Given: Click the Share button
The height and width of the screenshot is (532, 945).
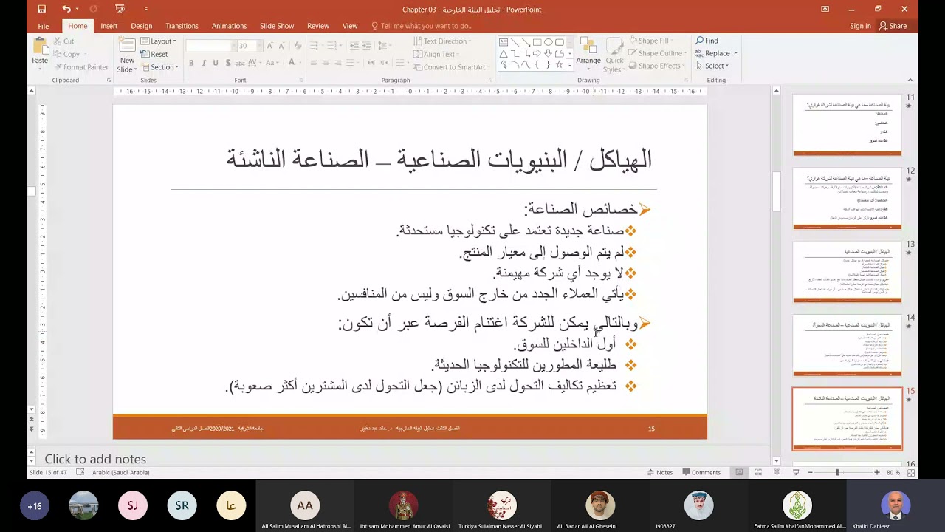Looking at the screenshot, I should 893,26.
